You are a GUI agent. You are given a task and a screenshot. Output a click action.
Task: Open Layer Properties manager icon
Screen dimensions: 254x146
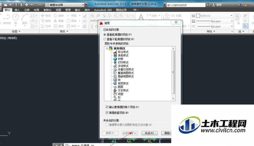[x=92, y=16]
